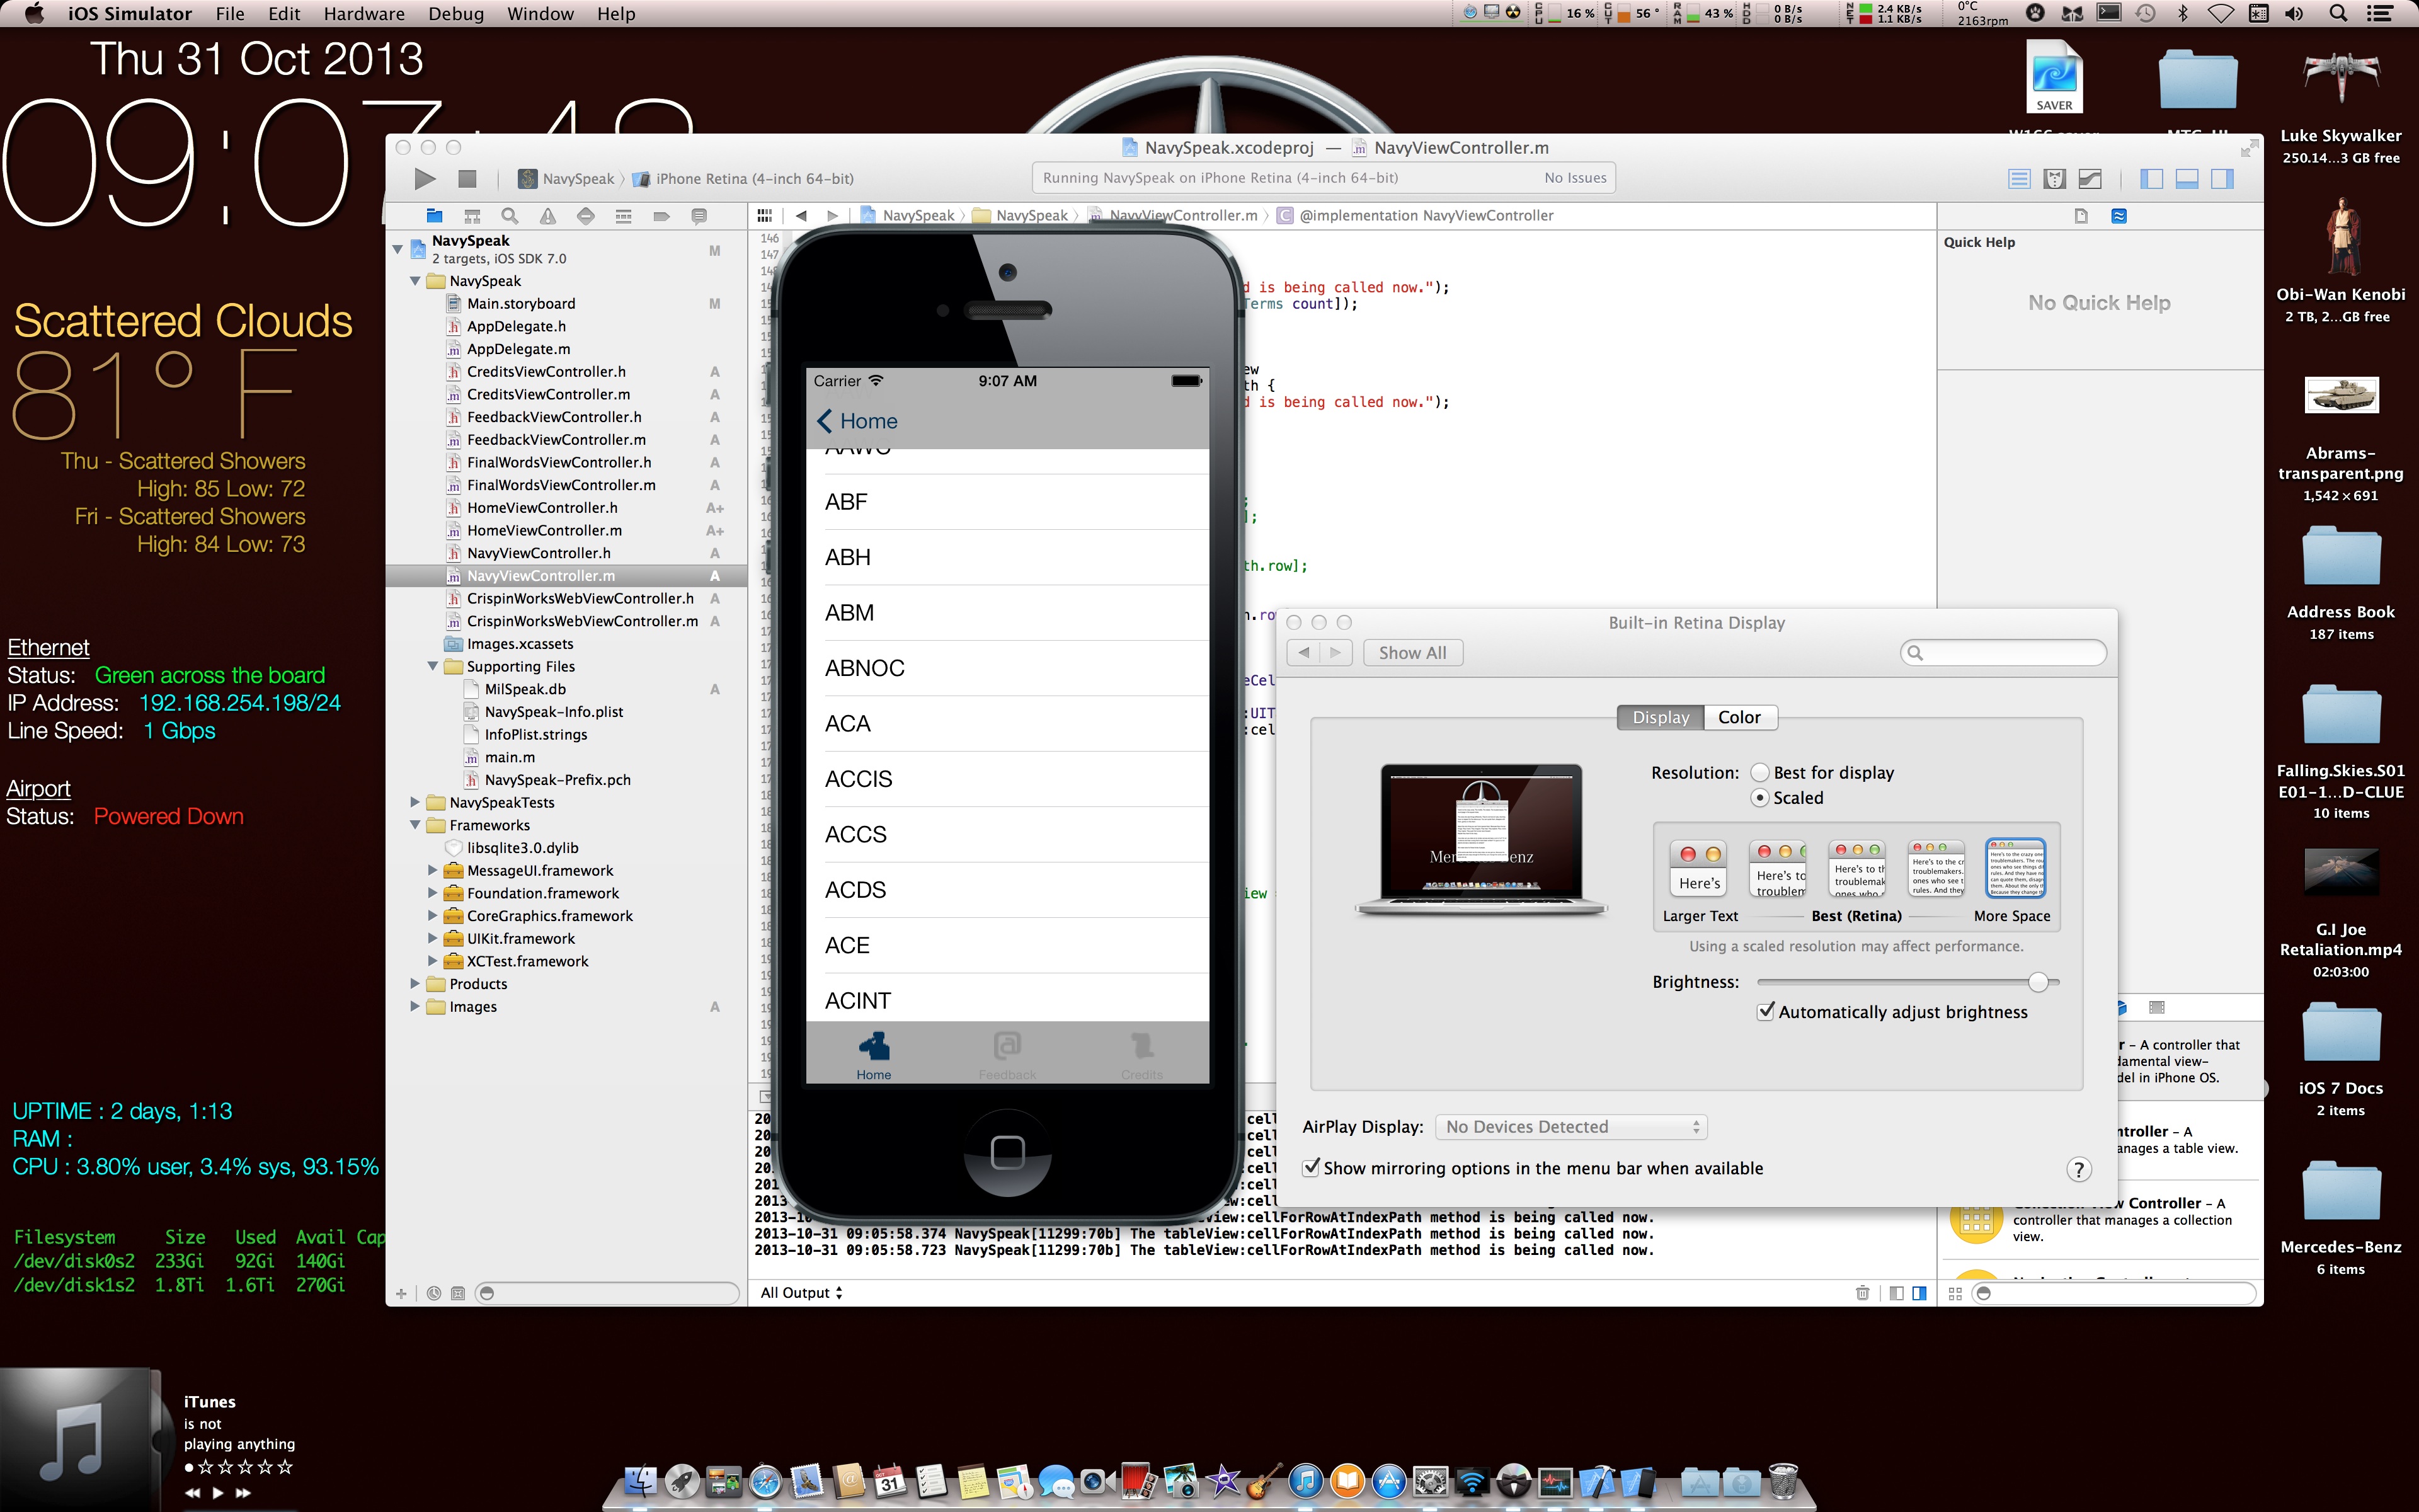Tap the ABNOC row in the list

click(1007, 668)
